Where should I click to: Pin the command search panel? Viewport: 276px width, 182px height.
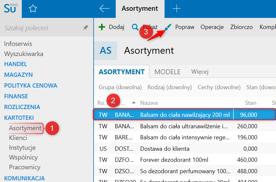coord(85,27)
